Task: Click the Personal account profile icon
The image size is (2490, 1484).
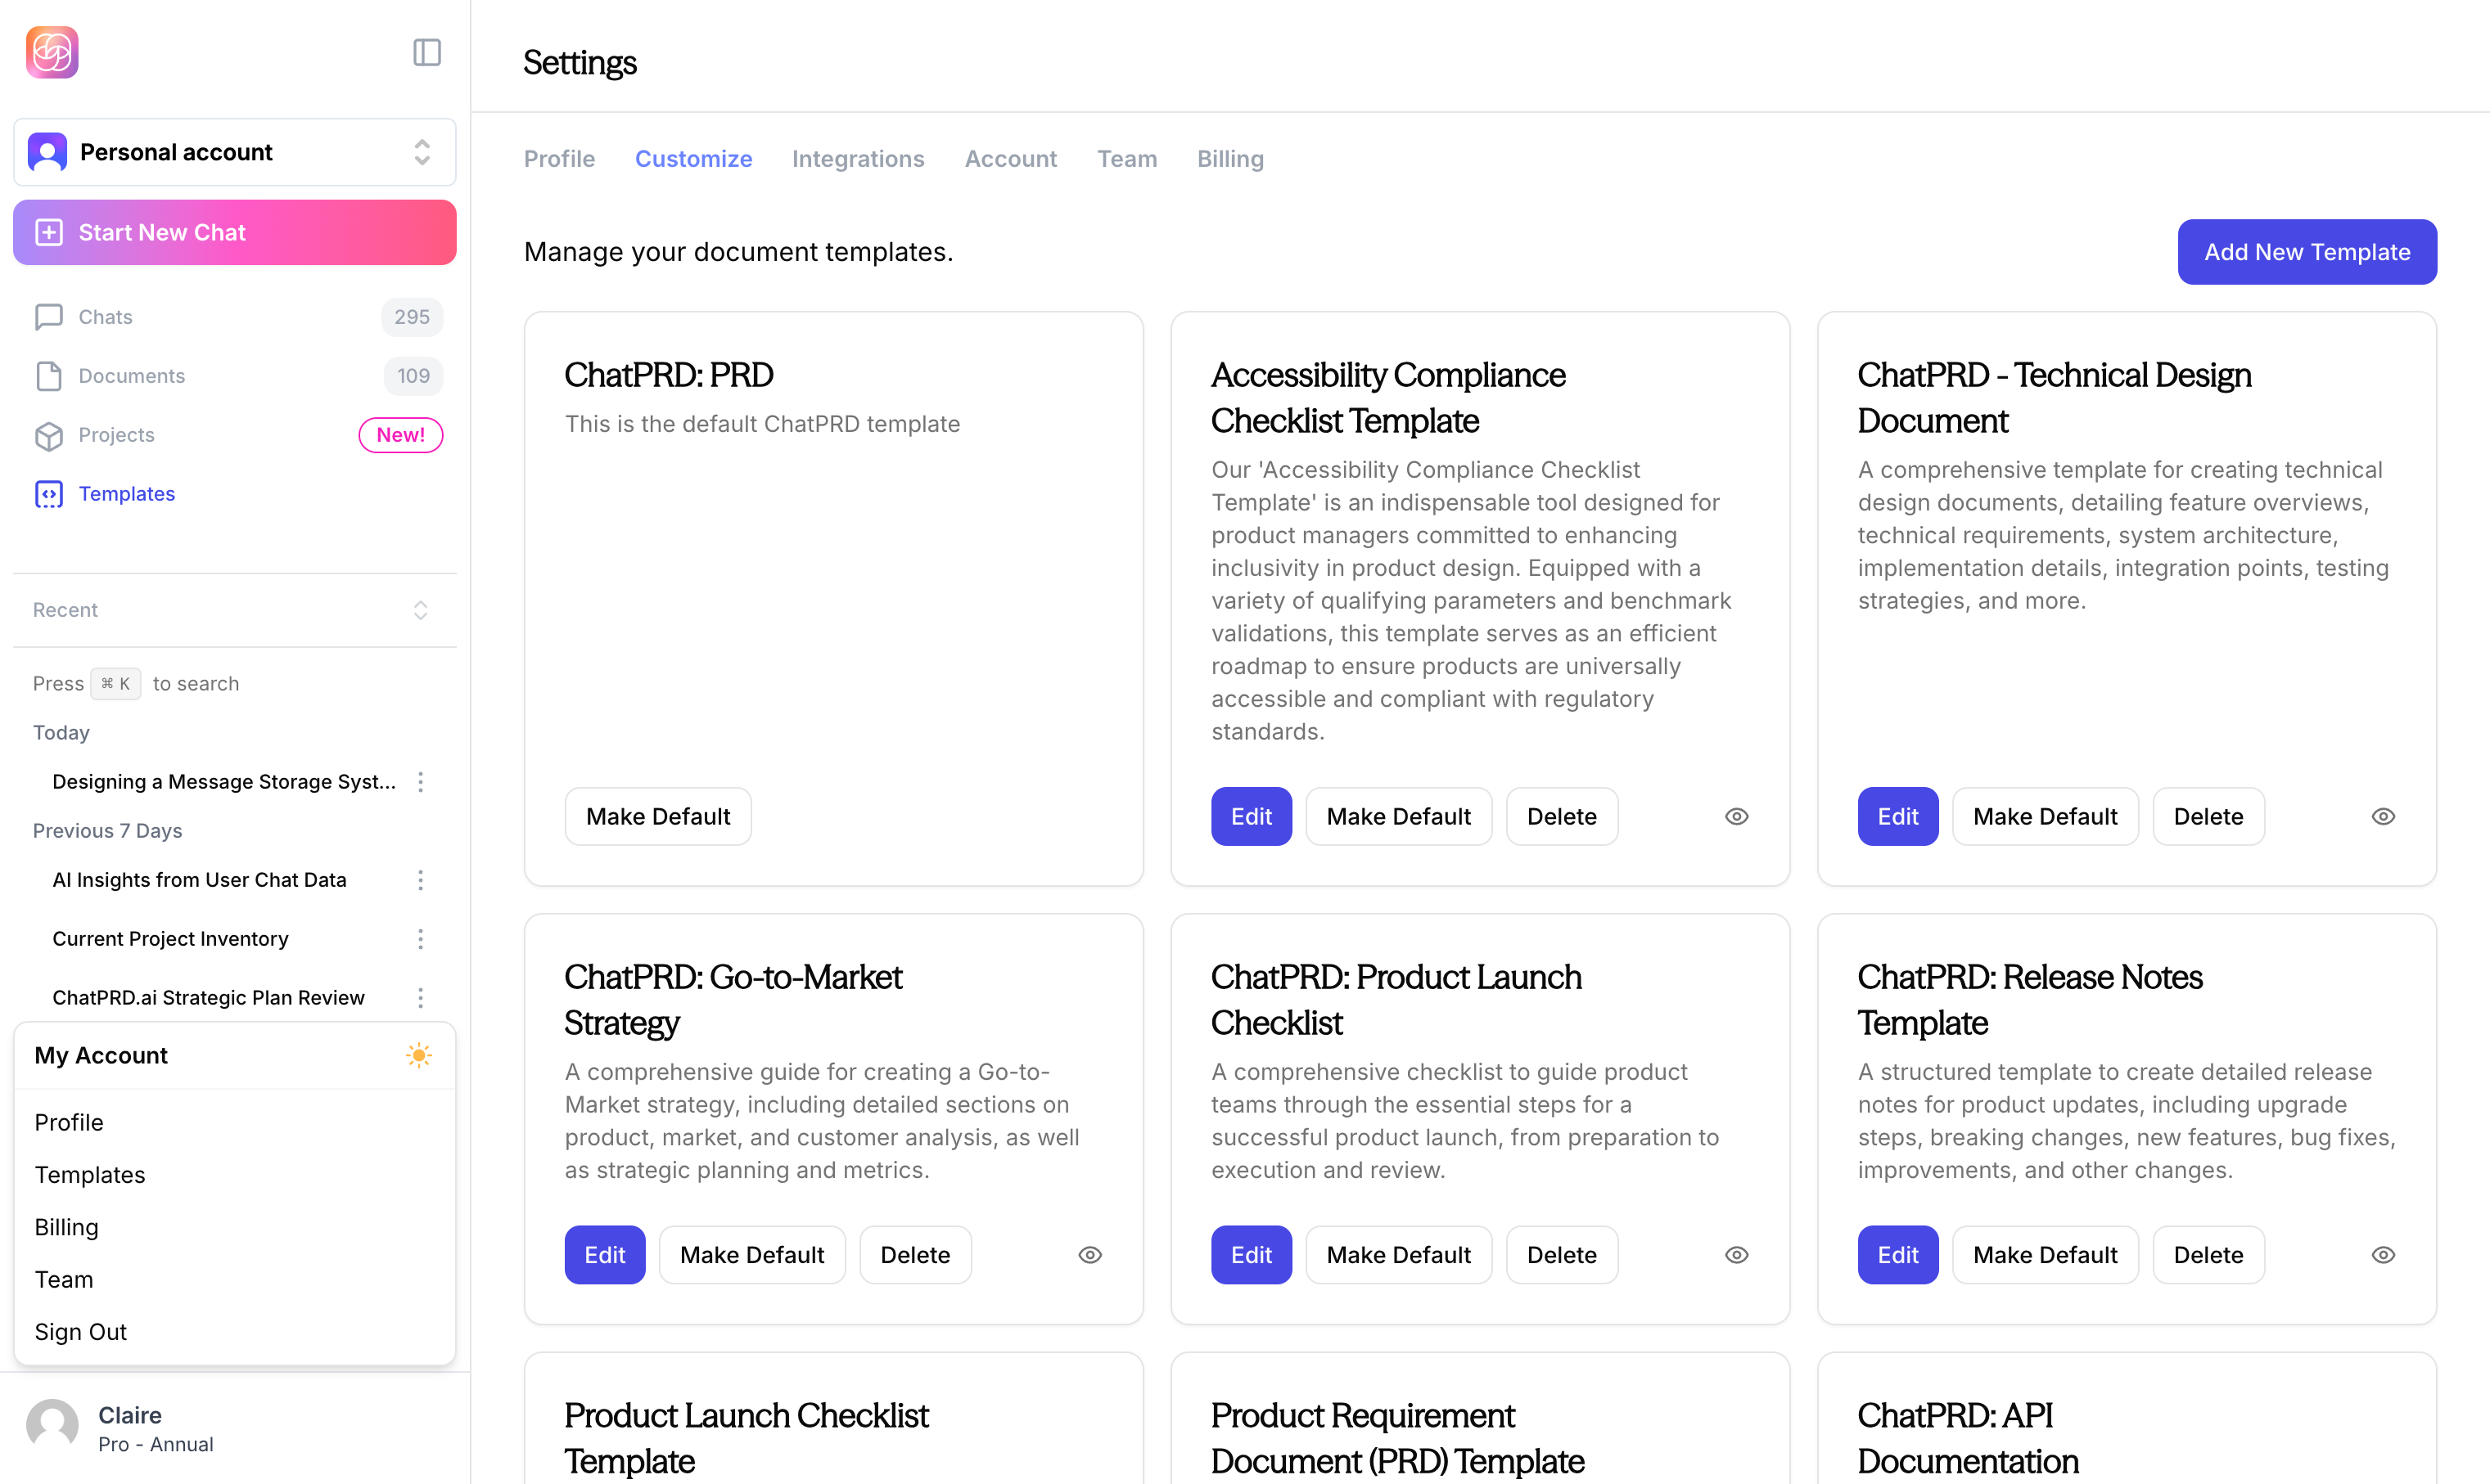Action: click(x=47, y=152)
